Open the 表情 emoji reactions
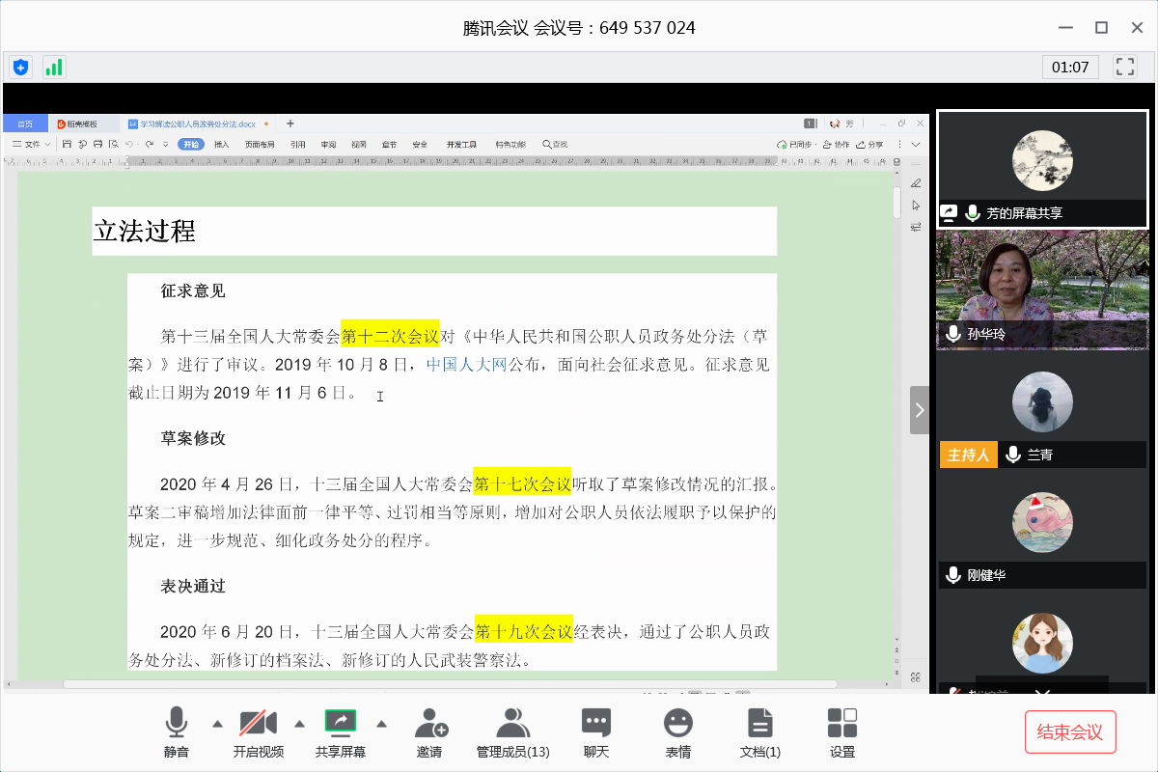The image size is (1158, 772). tap(677, 731)
